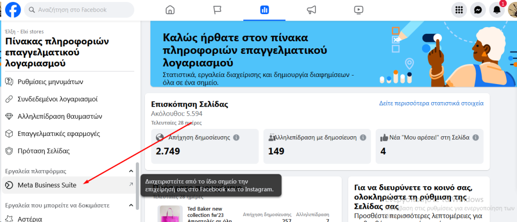Open Δείτε περισσότερα στατιστικά στοιχεία

click(431, 103)
